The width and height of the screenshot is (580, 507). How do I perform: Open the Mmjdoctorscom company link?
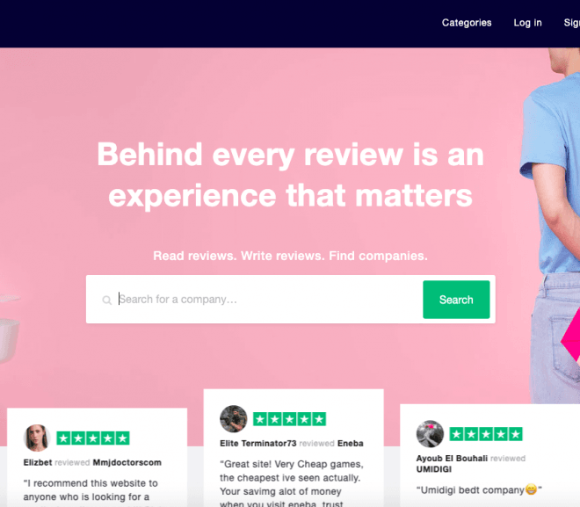click(127, 462)
